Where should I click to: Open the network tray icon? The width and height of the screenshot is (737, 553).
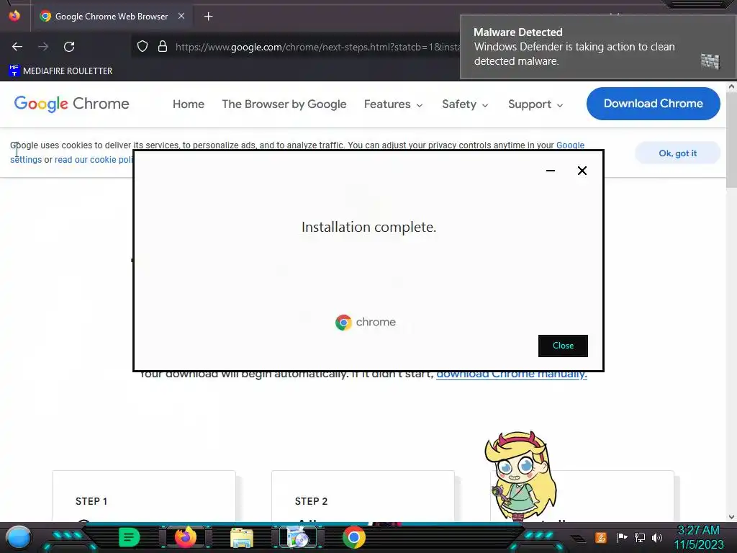click(x=640, y=537)
